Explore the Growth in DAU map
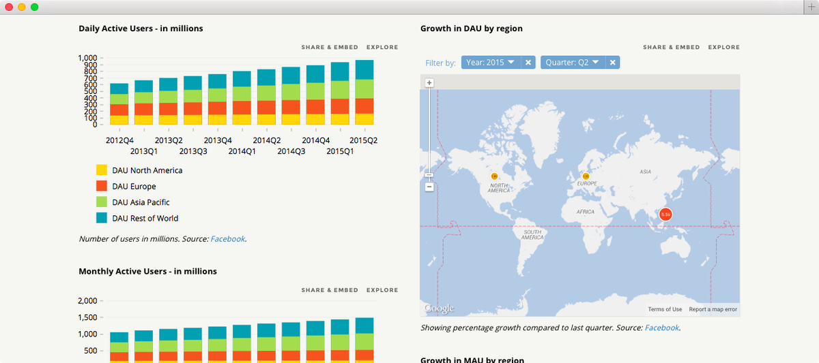 coord(724,48)
